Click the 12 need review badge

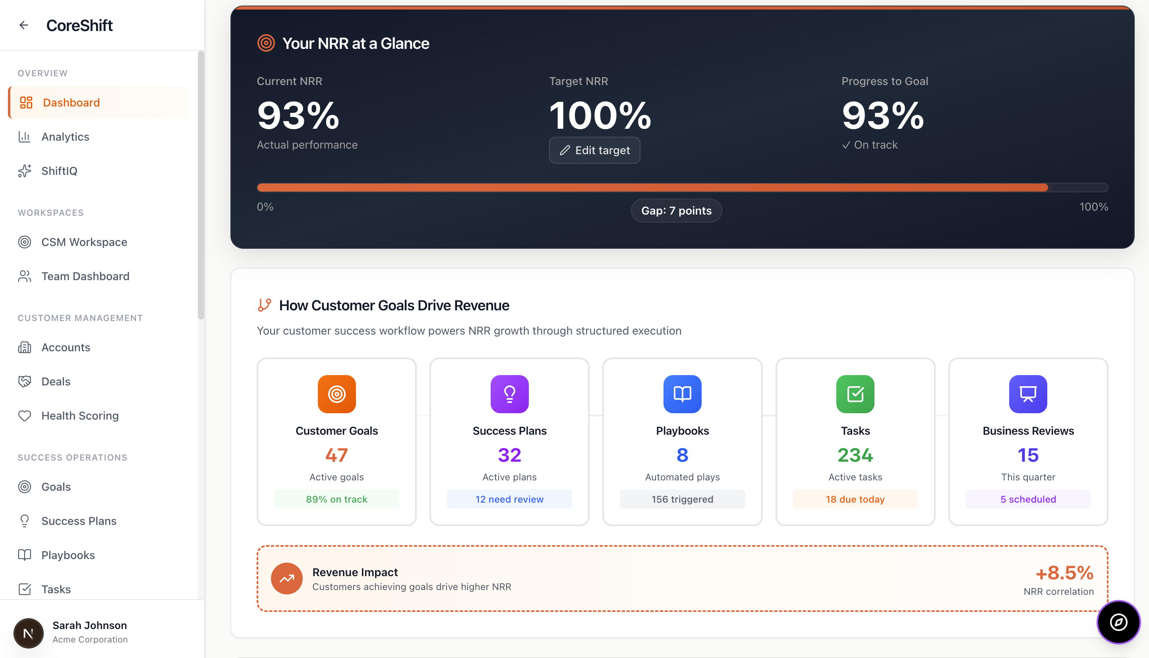[x=509, y=499]
